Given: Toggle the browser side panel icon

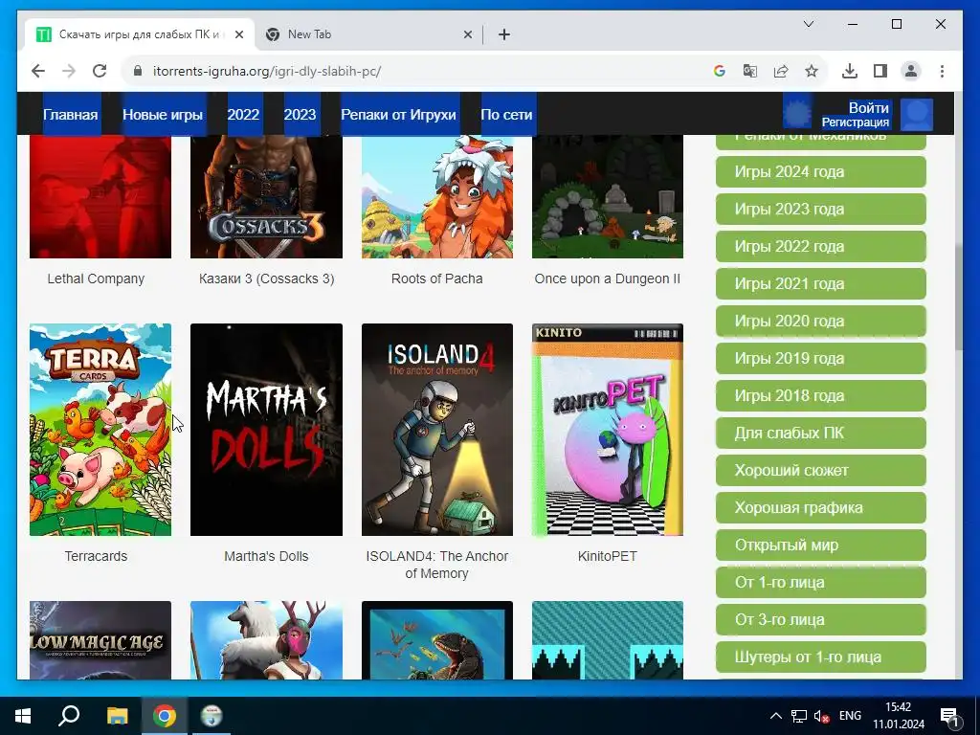Looking at the screenshot, I should coord(880,71).
